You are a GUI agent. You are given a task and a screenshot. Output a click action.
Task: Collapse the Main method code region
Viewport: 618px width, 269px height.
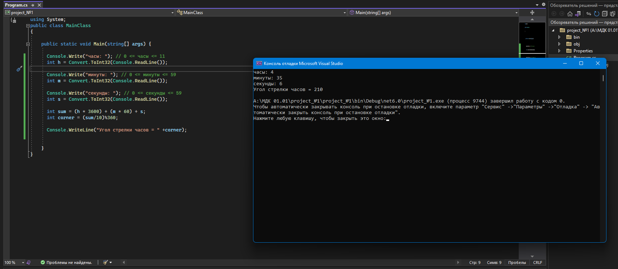pyautogui.click(x=28, y=44)
